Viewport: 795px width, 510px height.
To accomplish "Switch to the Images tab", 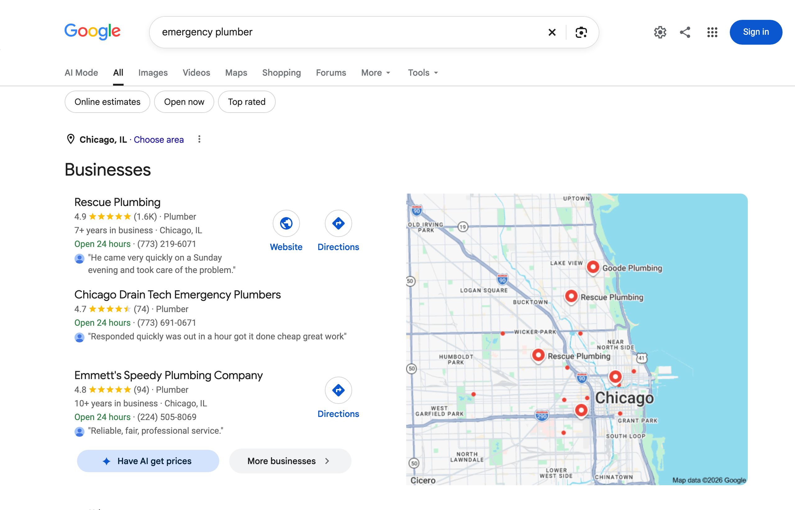I will pyautogui.click(x=153, y=73).
